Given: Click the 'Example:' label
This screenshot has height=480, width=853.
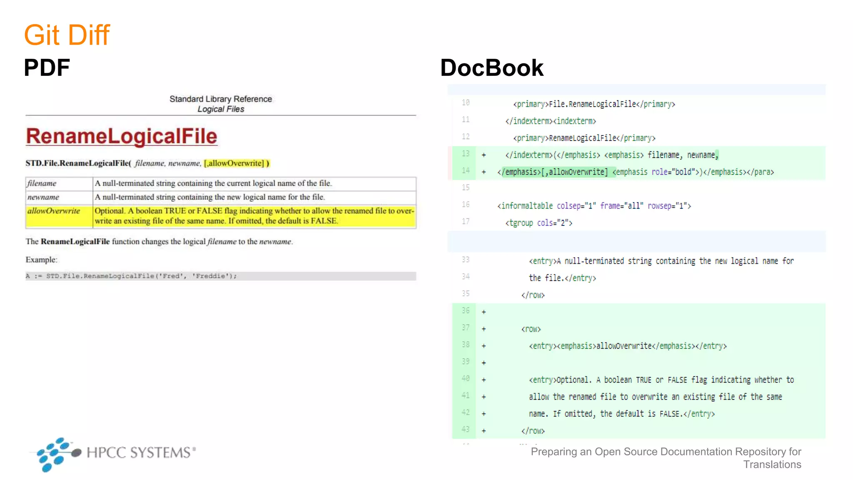Looking at the screenshot, I should [x=42, y=260].
